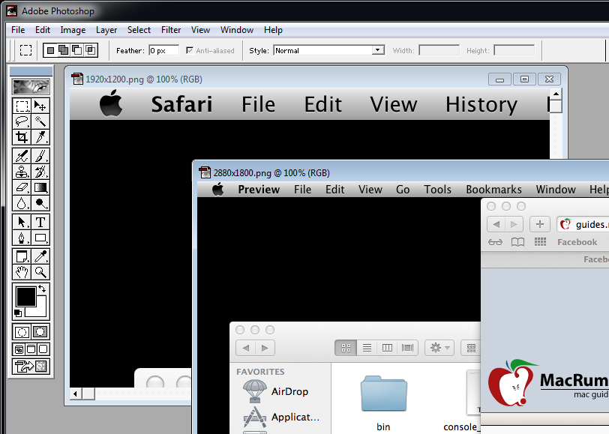609x434 pixels.
Task: Select the Hand tool
Action: [x=22, y=272]
